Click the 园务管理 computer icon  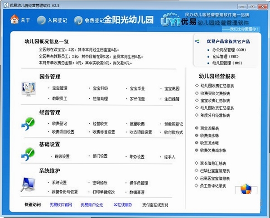point(29,89)
